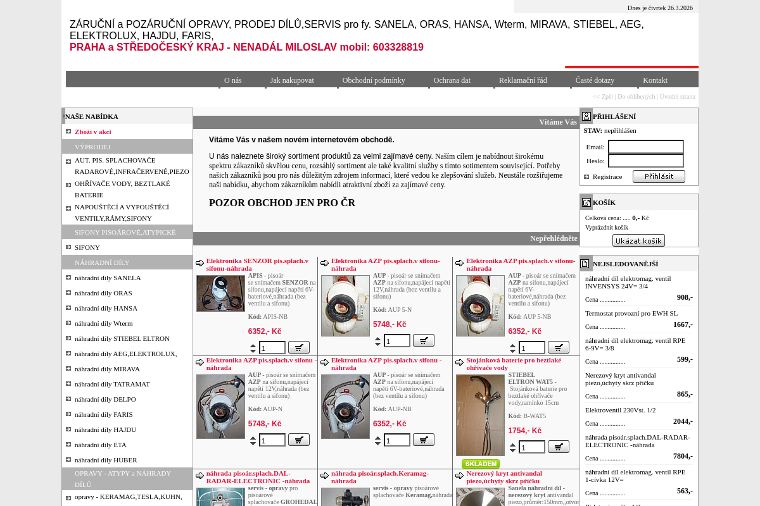The width and height of the screenshot is (760, 506).
Task: Click Do oblíbených link
Action: coord(636,96)
